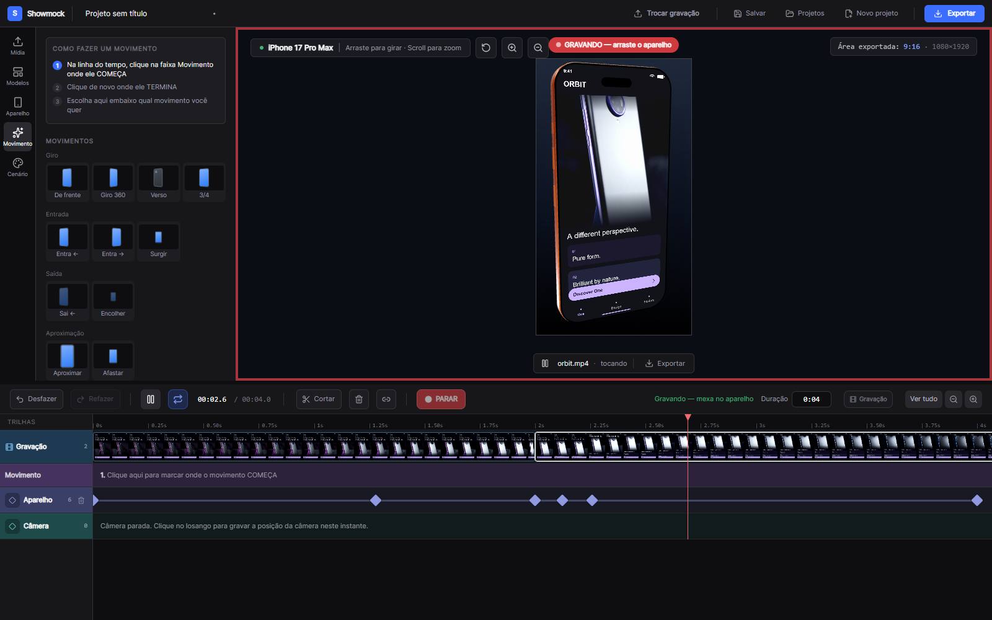Open the Projetos list
This screenshot has width=992, height=620.
click(805, 14)
